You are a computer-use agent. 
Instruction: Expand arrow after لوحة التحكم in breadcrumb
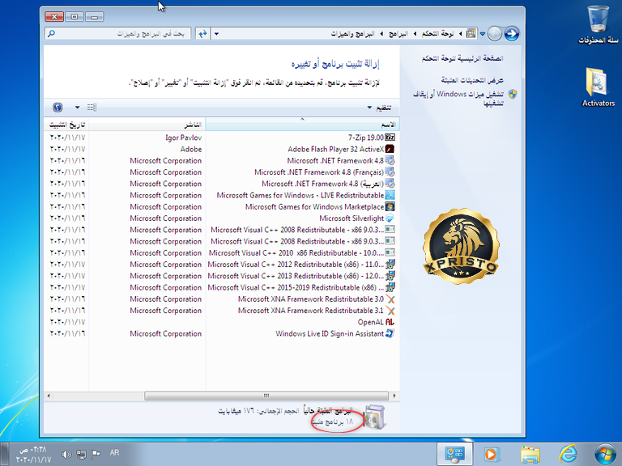pos(415,34)
